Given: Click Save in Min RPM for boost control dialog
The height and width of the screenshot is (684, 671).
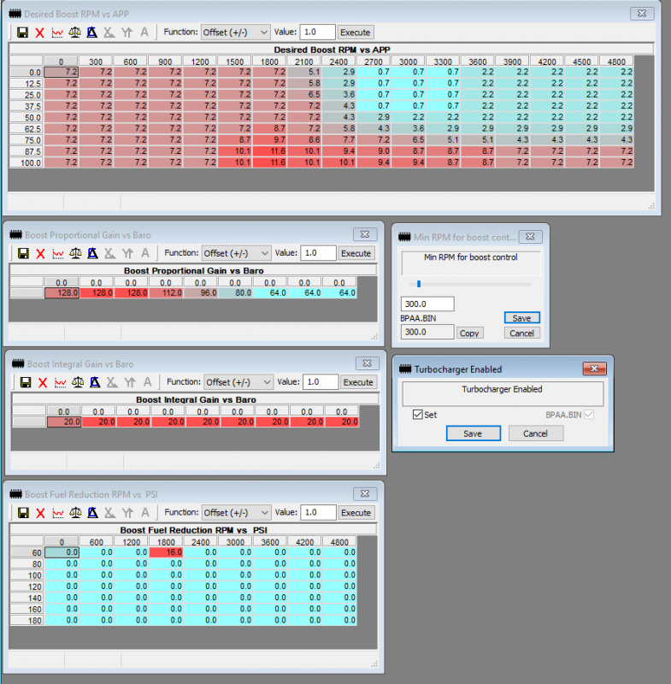Looking at the screenshot, I should coord(521,317).
